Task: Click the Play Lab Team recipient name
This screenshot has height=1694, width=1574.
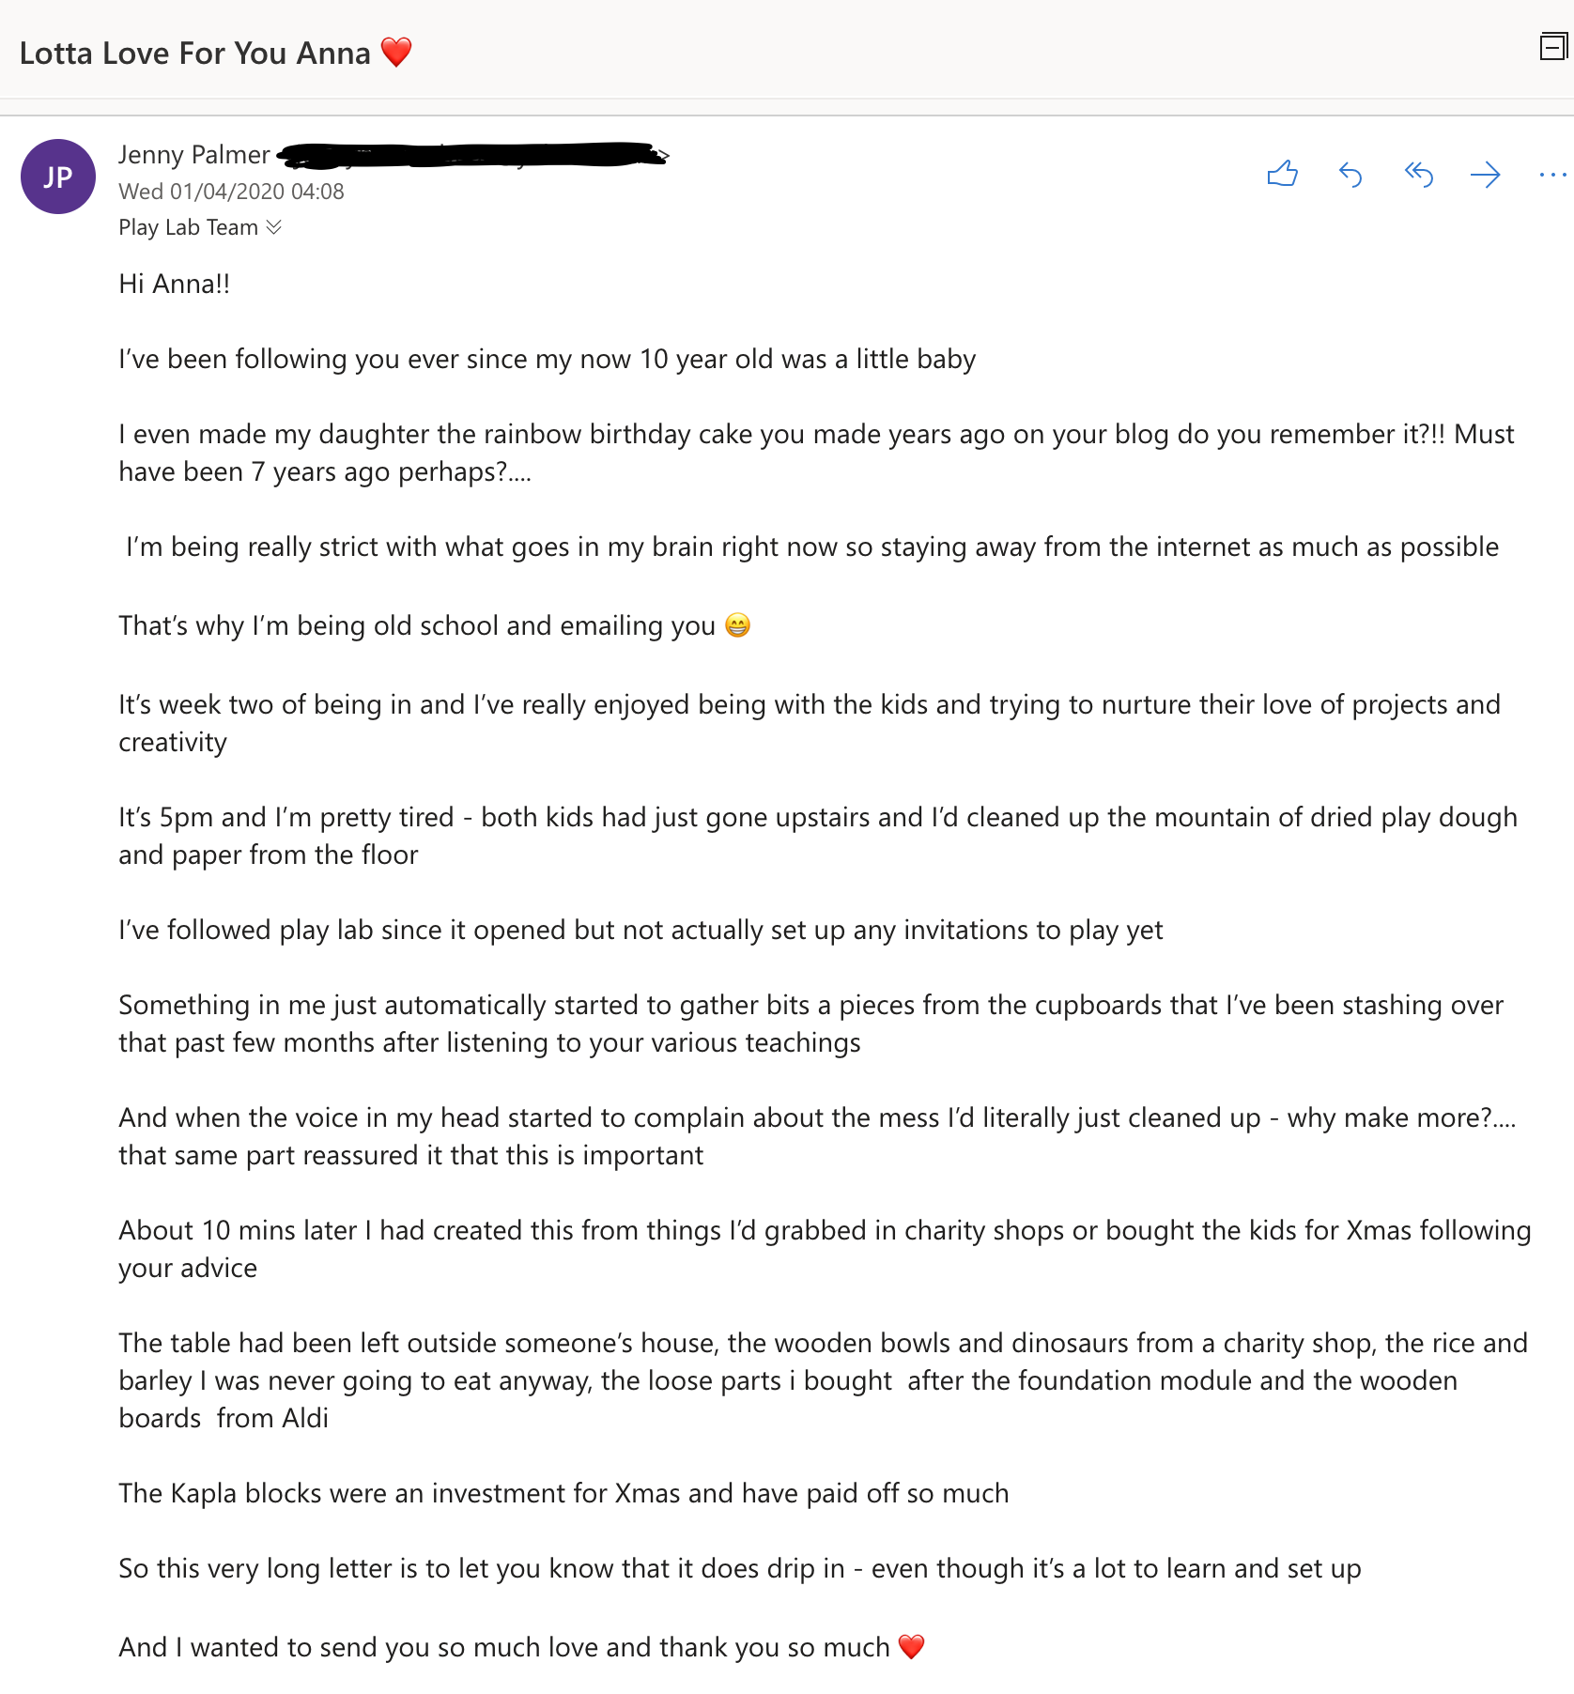Action: pos(188,227)
